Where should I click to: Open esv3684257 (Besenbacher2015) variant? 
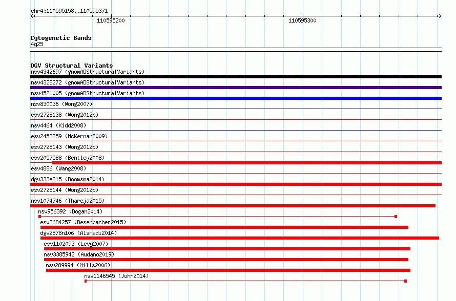[83, 222]
